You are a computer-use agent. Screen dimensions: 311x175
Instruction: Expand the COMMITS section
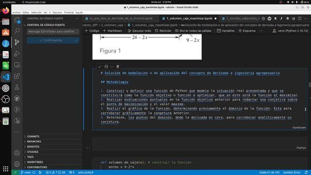coord(33,137)
